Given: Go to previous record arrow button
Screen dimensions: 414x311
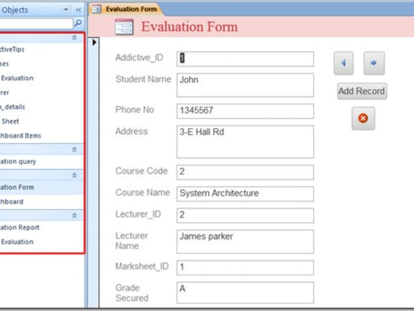Looking at the screenshot, I should pyautogui.click(x=344, y=63).
